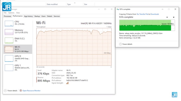
Task: Click the Wi-Fi throughput graph area
Action: pyautogui.click(x=74, y=47)
